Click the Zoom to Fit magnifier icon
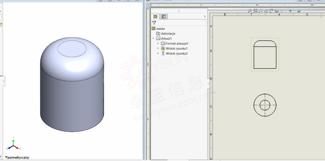Screen dimensions: 325x161 [x=250, y=11]
